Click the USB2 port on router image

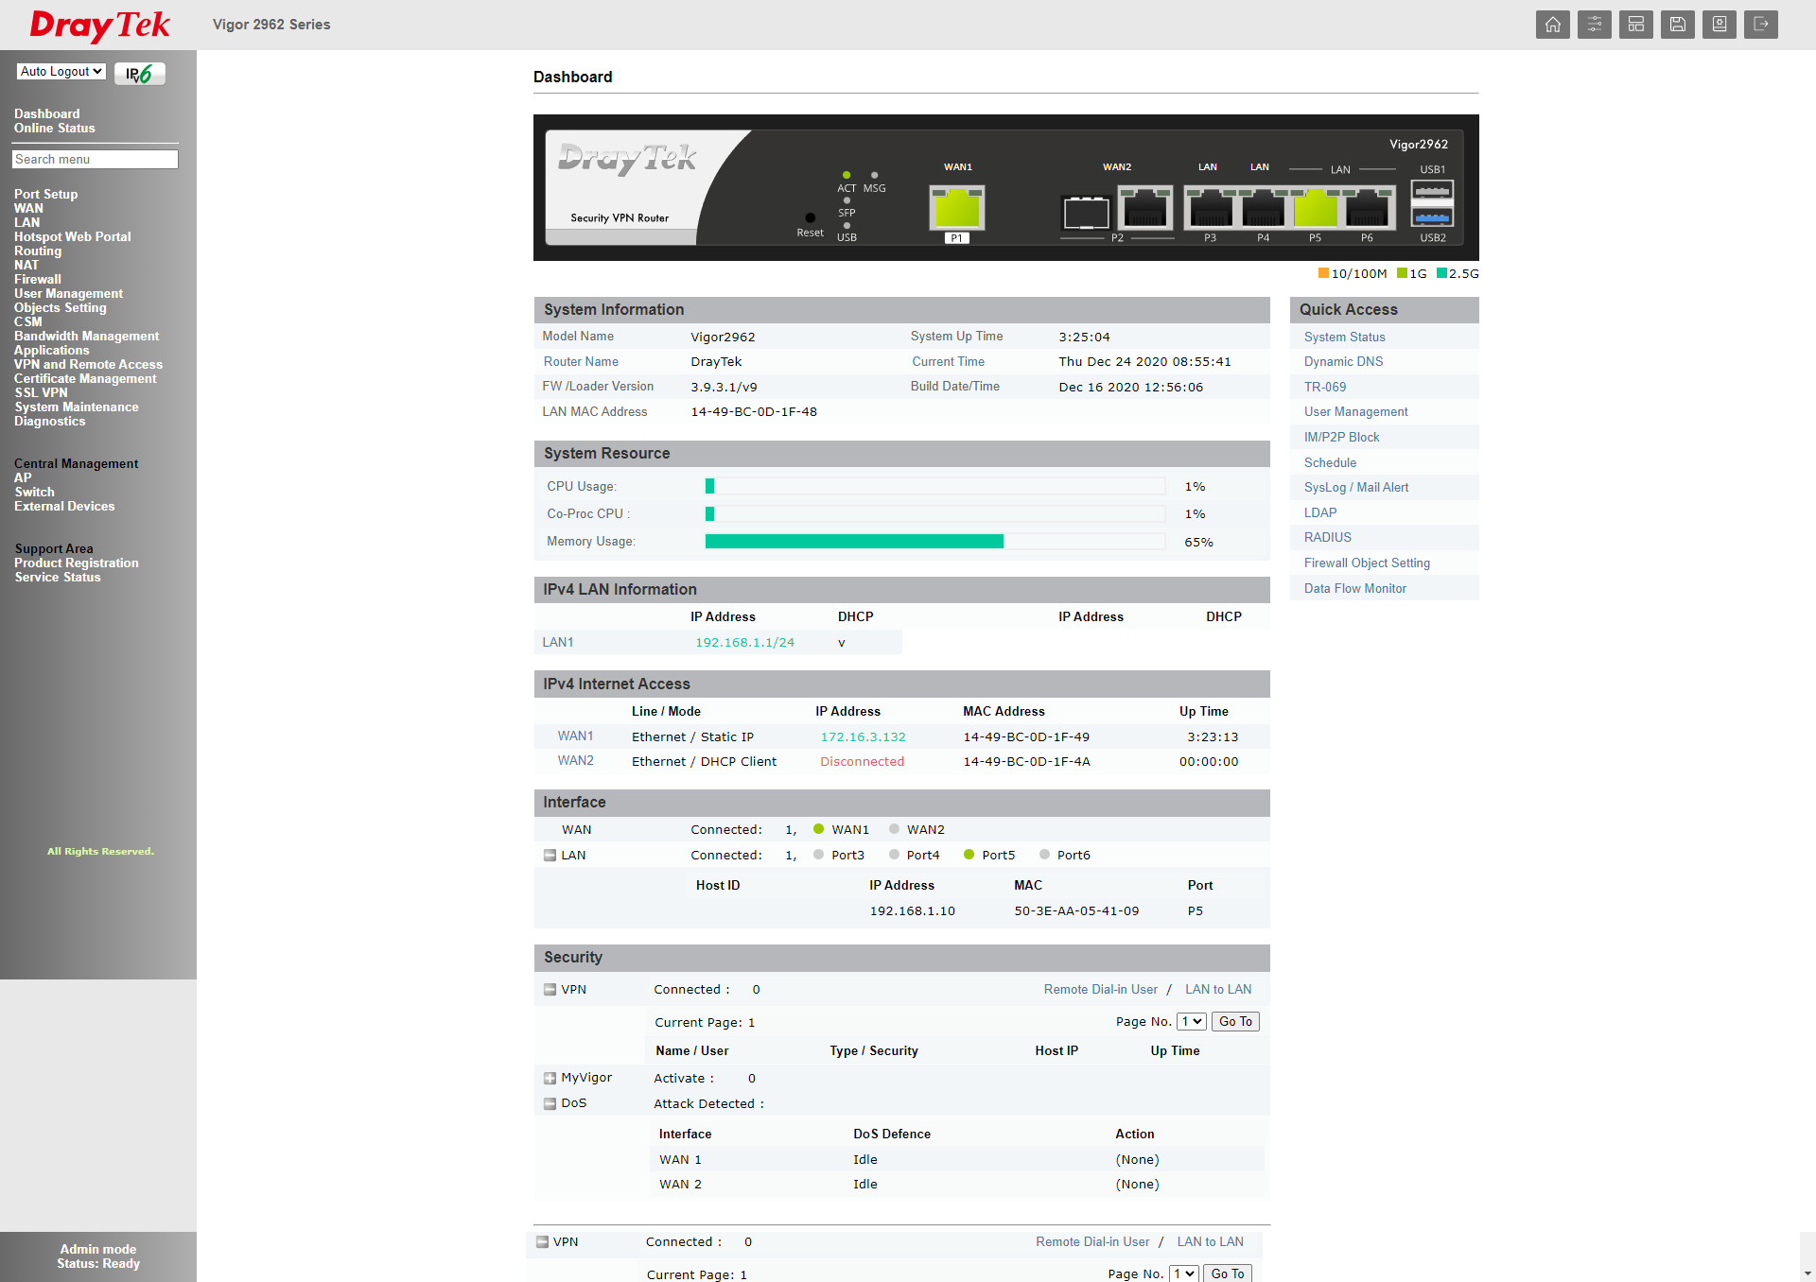1432,217
